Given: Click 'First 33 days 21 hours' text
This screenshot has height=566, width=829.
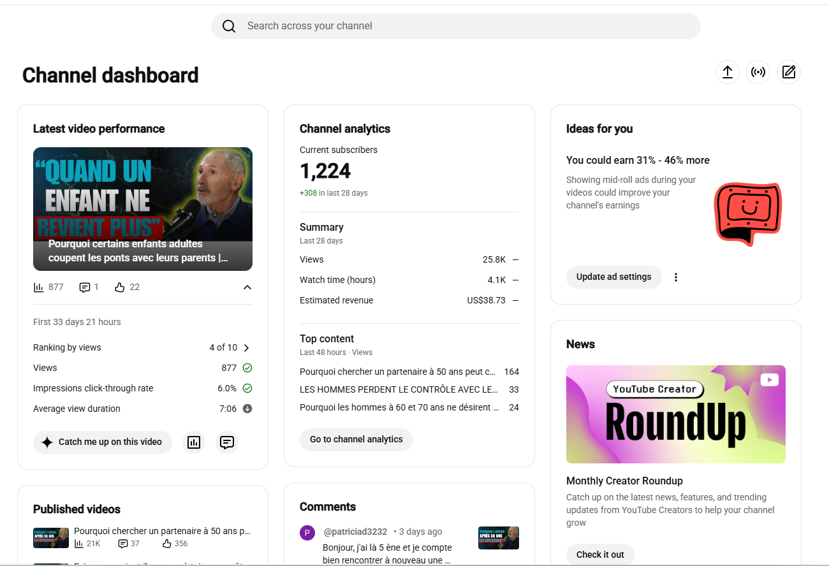Looking at the screenshot, I should click(x=77, y=322).
